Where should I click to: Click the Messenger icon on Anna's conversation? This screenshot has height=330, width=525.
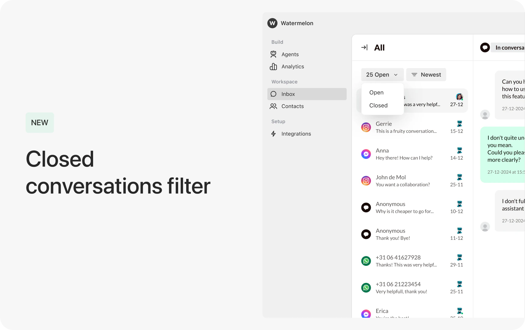366,154
